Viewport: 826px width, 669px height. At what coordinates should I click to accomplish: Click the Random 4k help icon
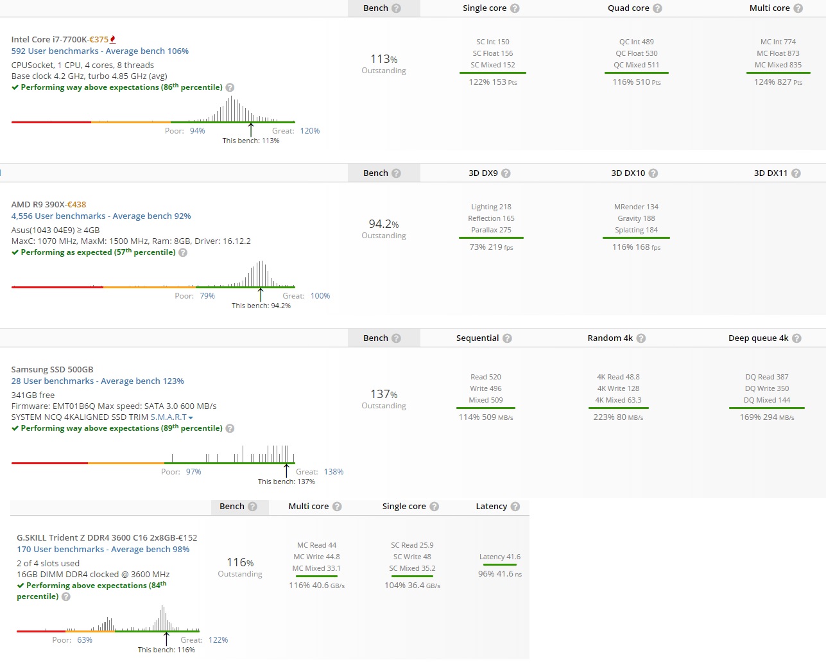pyautogui.click(x=641, y=338)
